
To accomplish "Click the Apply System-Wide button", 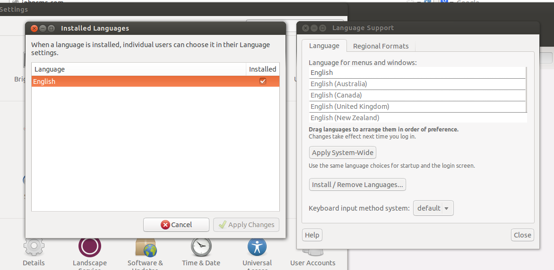I will (x=343, y=153).
